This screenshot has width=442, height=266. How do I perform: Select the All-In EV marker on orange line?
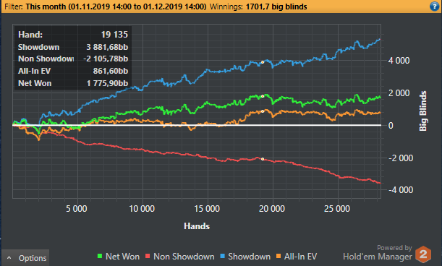click(x=263, y=111)
